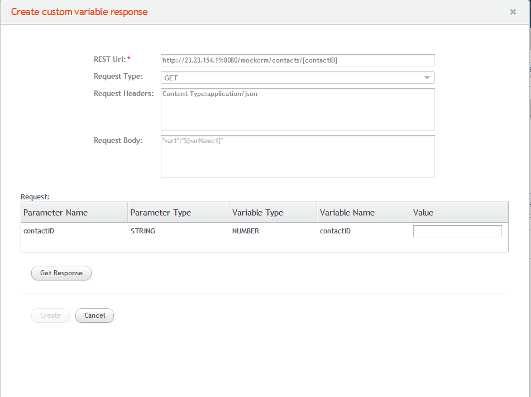Click the Parameter Type column header

(179, 212)
